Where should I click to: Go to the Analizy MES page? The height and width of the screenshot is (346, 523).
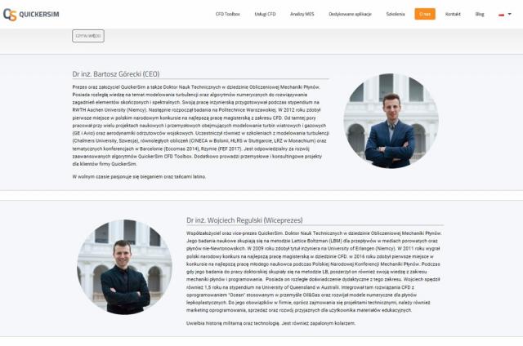tap(302, 14)
